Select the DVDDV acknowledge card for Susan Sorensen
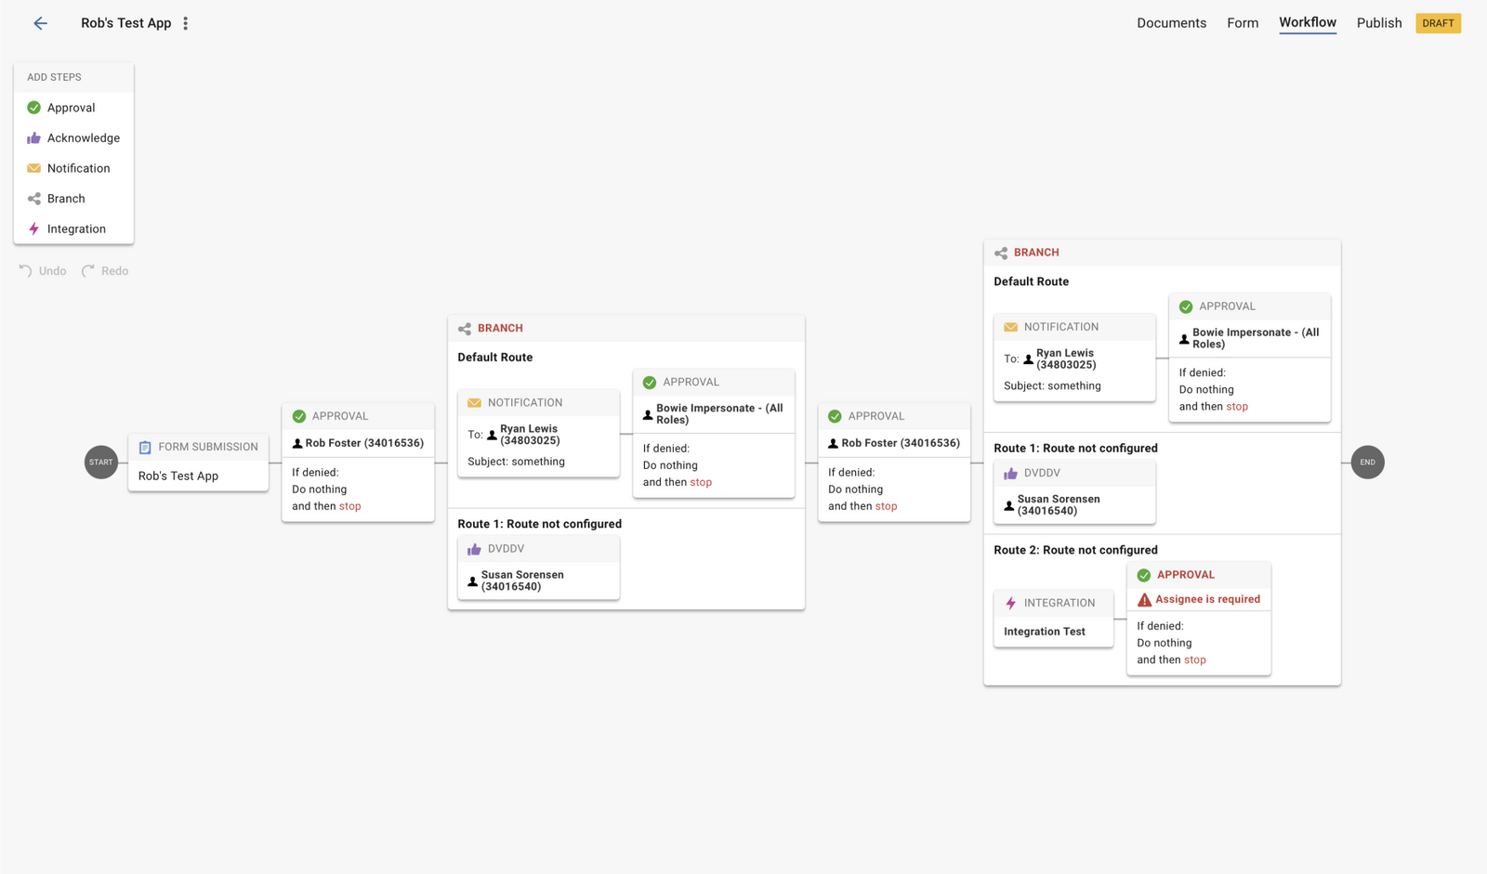This screenshot has height=874, width=1487. pos(538,567)
